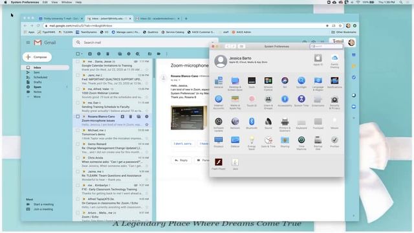
Task: Tick checkbox for 1000 Zoom Webinar License email
Action: coord(78,89)
